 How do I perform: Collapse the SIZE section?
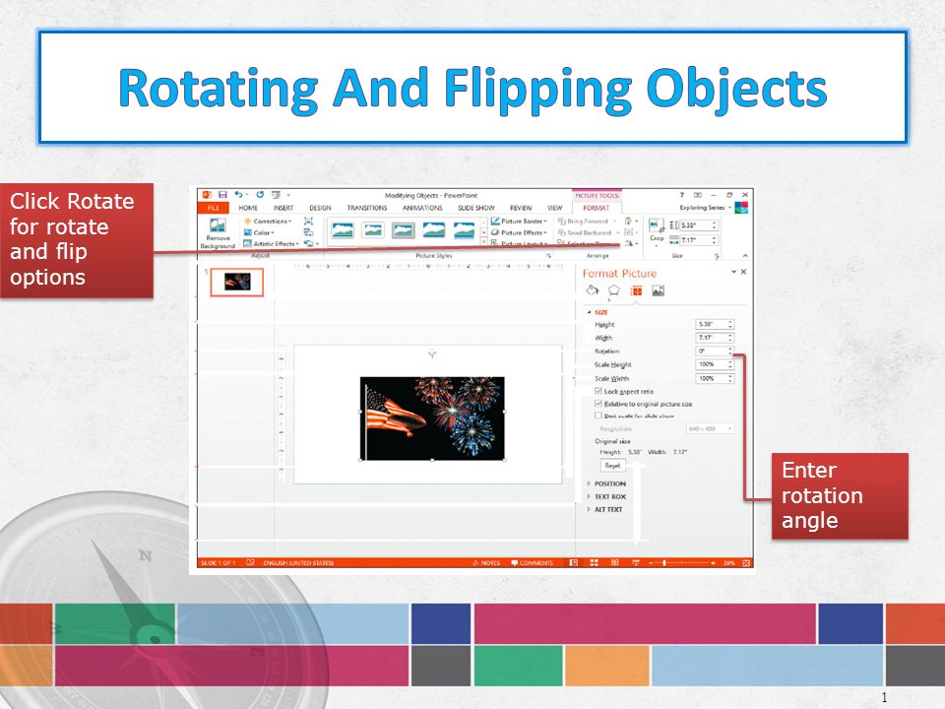click(598, 312)
